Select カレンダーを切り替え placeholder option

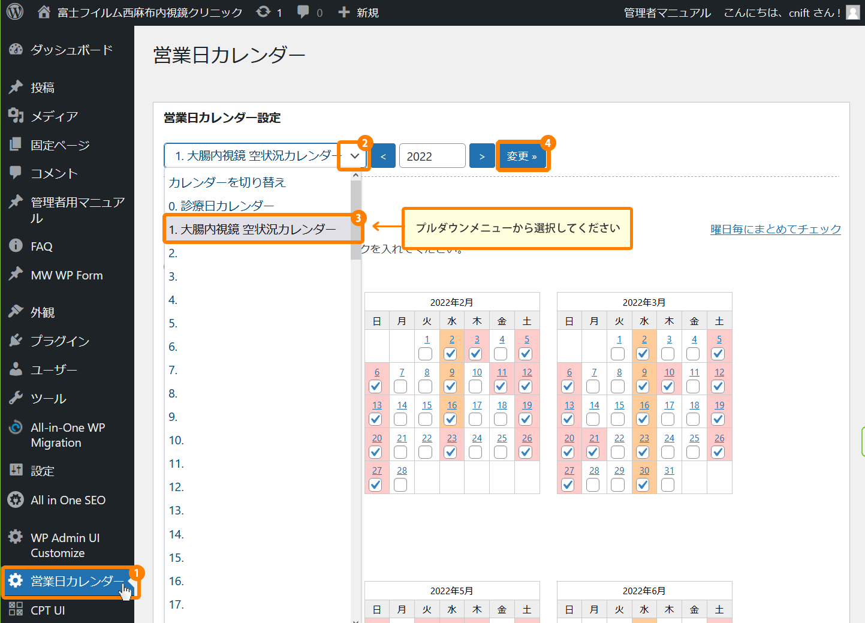tap(258, 182)
